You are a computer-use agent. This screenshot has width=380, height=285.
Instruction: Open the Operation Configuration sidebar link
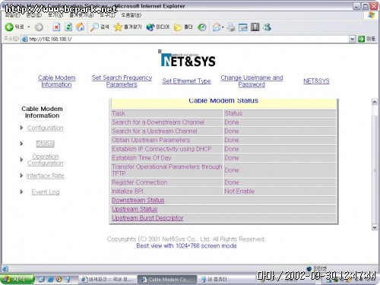[x=46, y=160]
